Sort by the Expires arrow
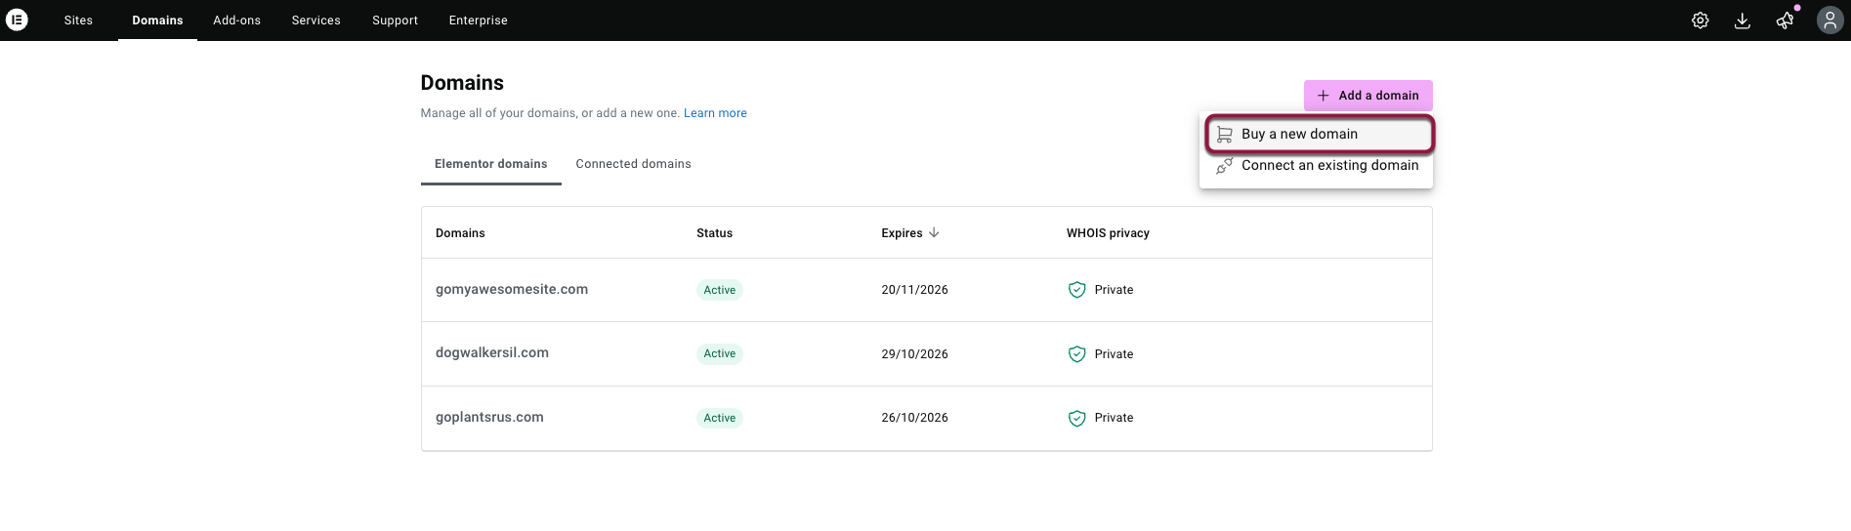 934,233
